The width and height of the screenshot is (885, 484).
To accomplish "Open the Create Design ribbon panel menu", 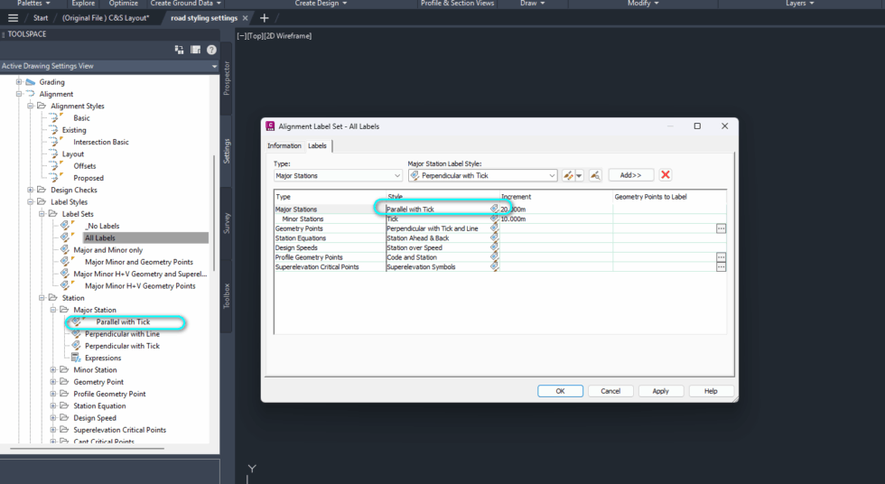I will (321, 4).
